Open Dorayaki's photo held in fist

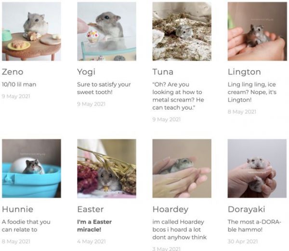click(x=257, y=169)
